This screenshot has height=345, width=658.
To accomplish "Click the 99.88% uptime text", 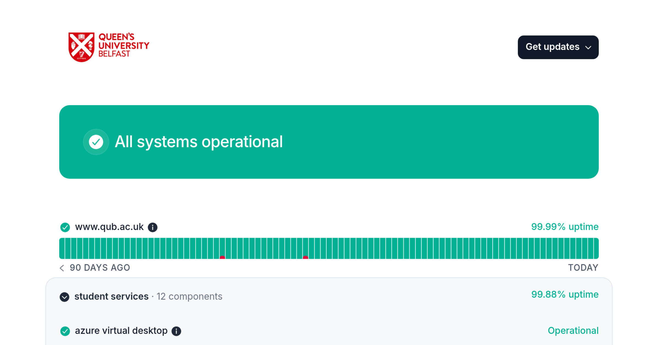I will (x=565, y=295).
